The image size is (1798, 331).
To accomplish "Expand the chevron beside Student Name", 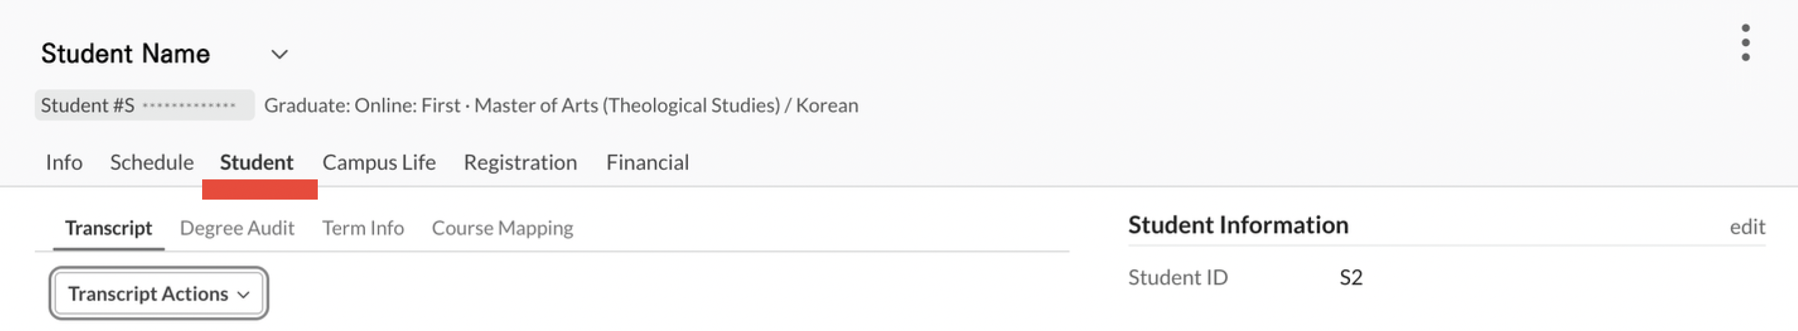I will [x=279, y=54].
